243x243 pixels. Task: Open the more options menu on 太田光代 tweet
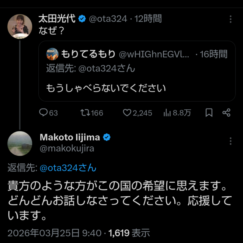point(230,19)
